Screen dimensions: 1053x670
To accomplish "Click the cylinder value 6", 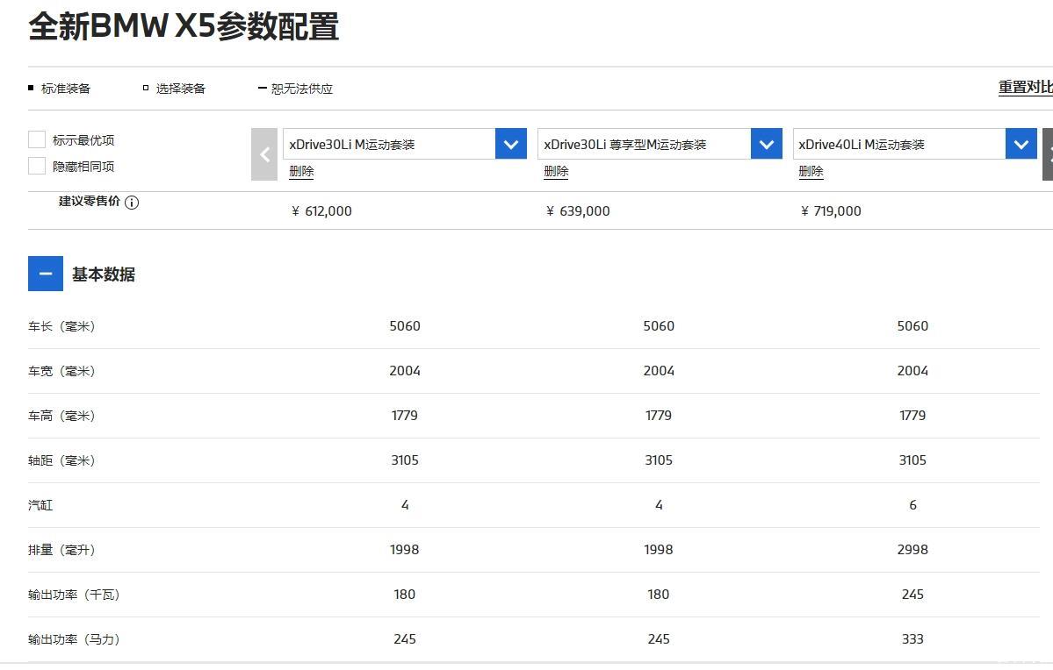I will tap(912, 505).
